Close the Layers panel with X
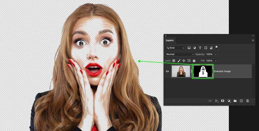Viewport: 259px width, 131px height. pyautogui.click(x=166, y=36)
